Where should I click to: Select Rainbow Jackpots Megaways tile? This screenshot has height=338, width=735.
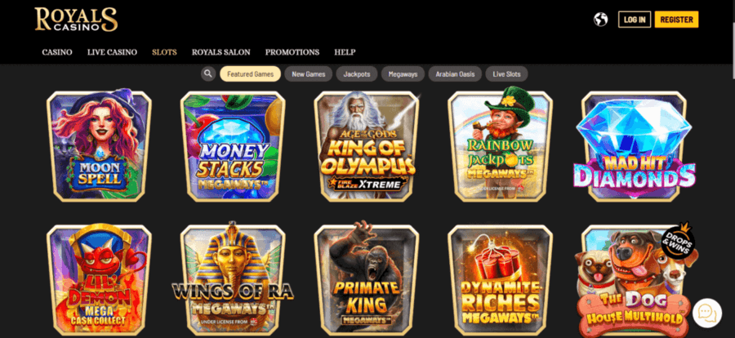(x=500, y=146)
